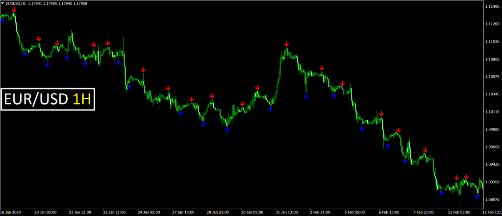Image resolution: width=502 pixels, height=216 pixels.
Task: Select the 1.11030 price axis label
Action: coord(493,42)
